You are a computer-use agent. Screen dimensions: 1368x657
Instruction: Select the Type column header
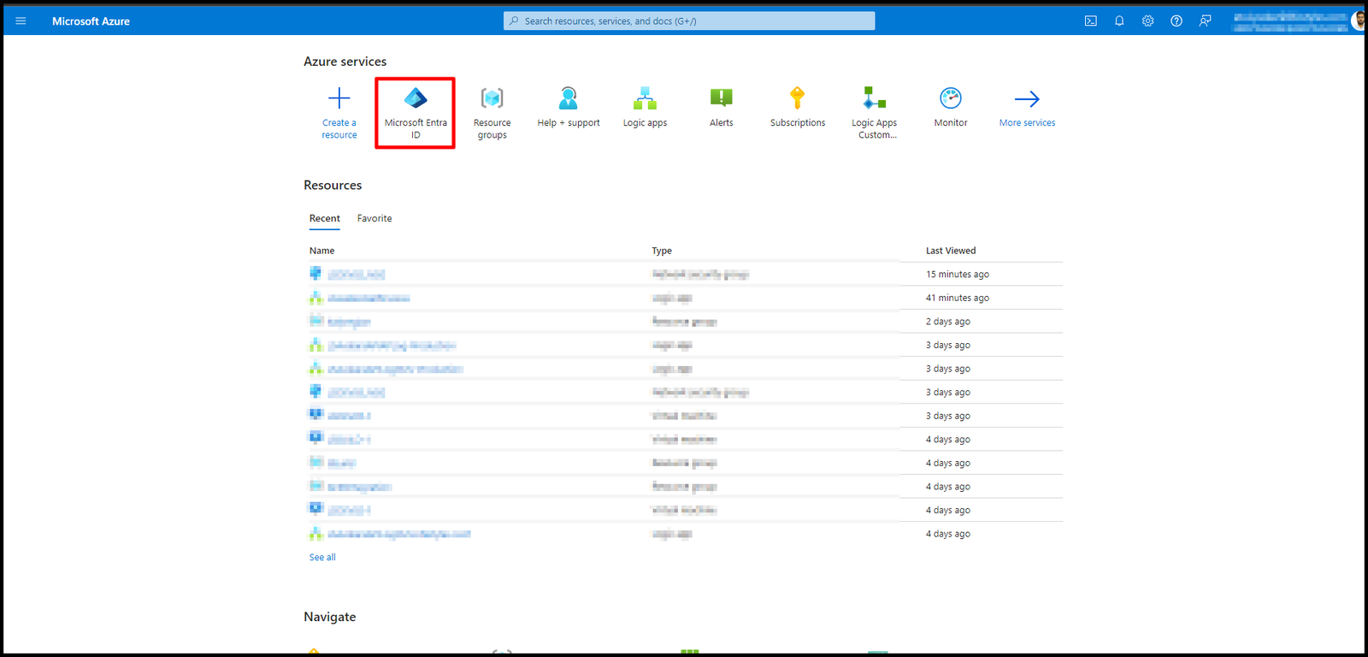click(x=662, y=251)
